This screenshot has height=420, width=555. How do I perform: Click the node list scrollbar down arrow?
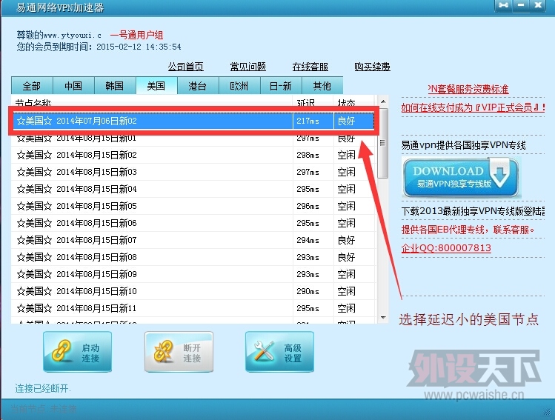point(383,317)
